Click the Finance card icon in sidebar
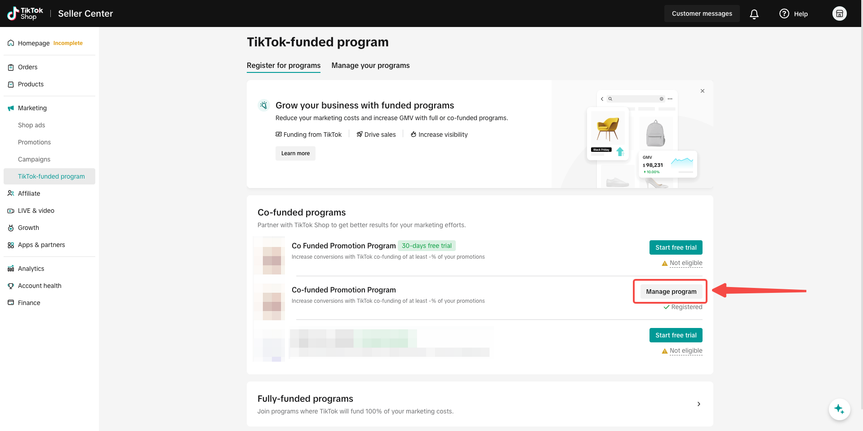 tap(11, 303)
